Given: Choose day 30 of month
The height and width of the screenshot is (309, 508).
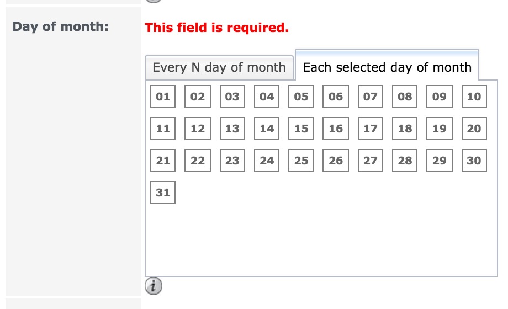Looking at the screenshot, I should (474, 161).
